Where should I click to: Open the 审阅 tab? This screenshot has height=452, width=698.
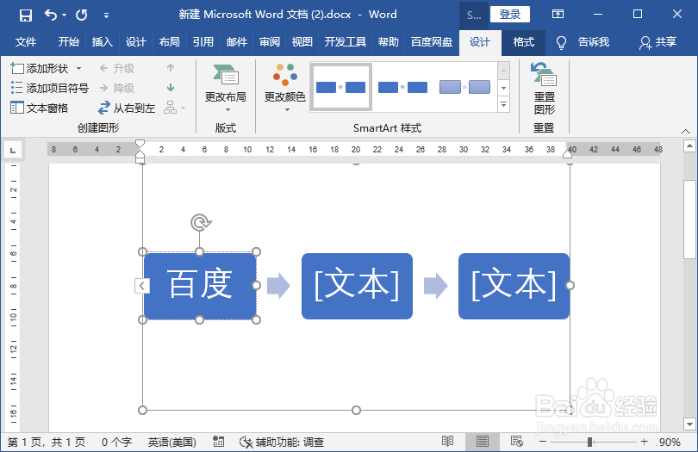[270, 42]
